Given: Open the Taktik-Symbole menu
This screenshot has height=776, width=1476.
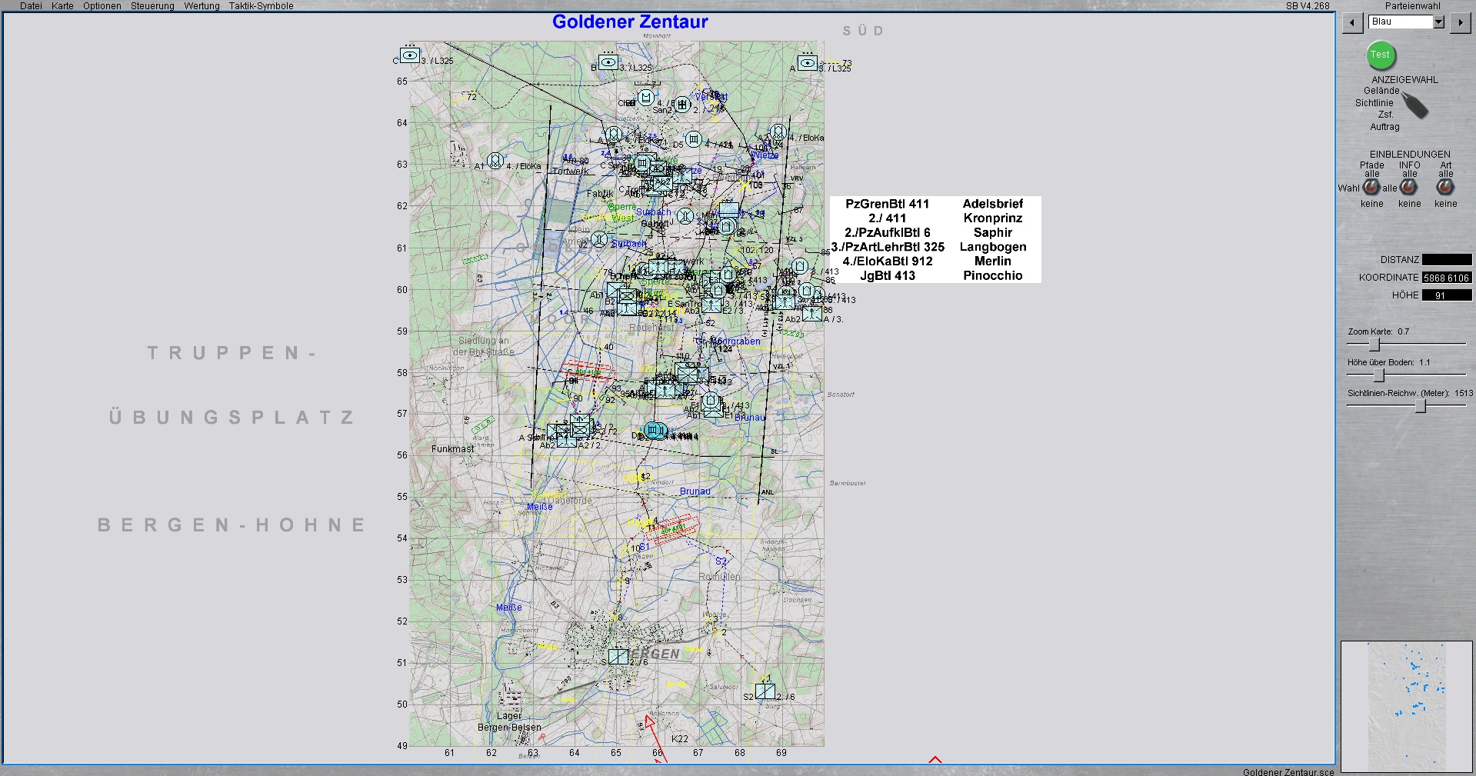Looking at the screenshot, I should pyautogui.click(x=261, y=6).
